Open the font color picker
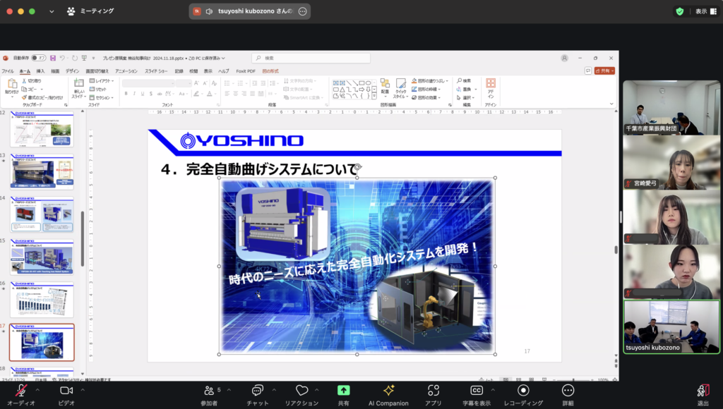723x409 pixels. (x=210, y=94)
